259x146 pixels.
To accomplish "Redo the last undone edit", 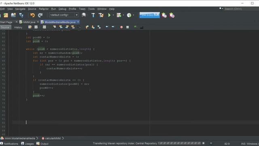I will click(x=40, y=15).
